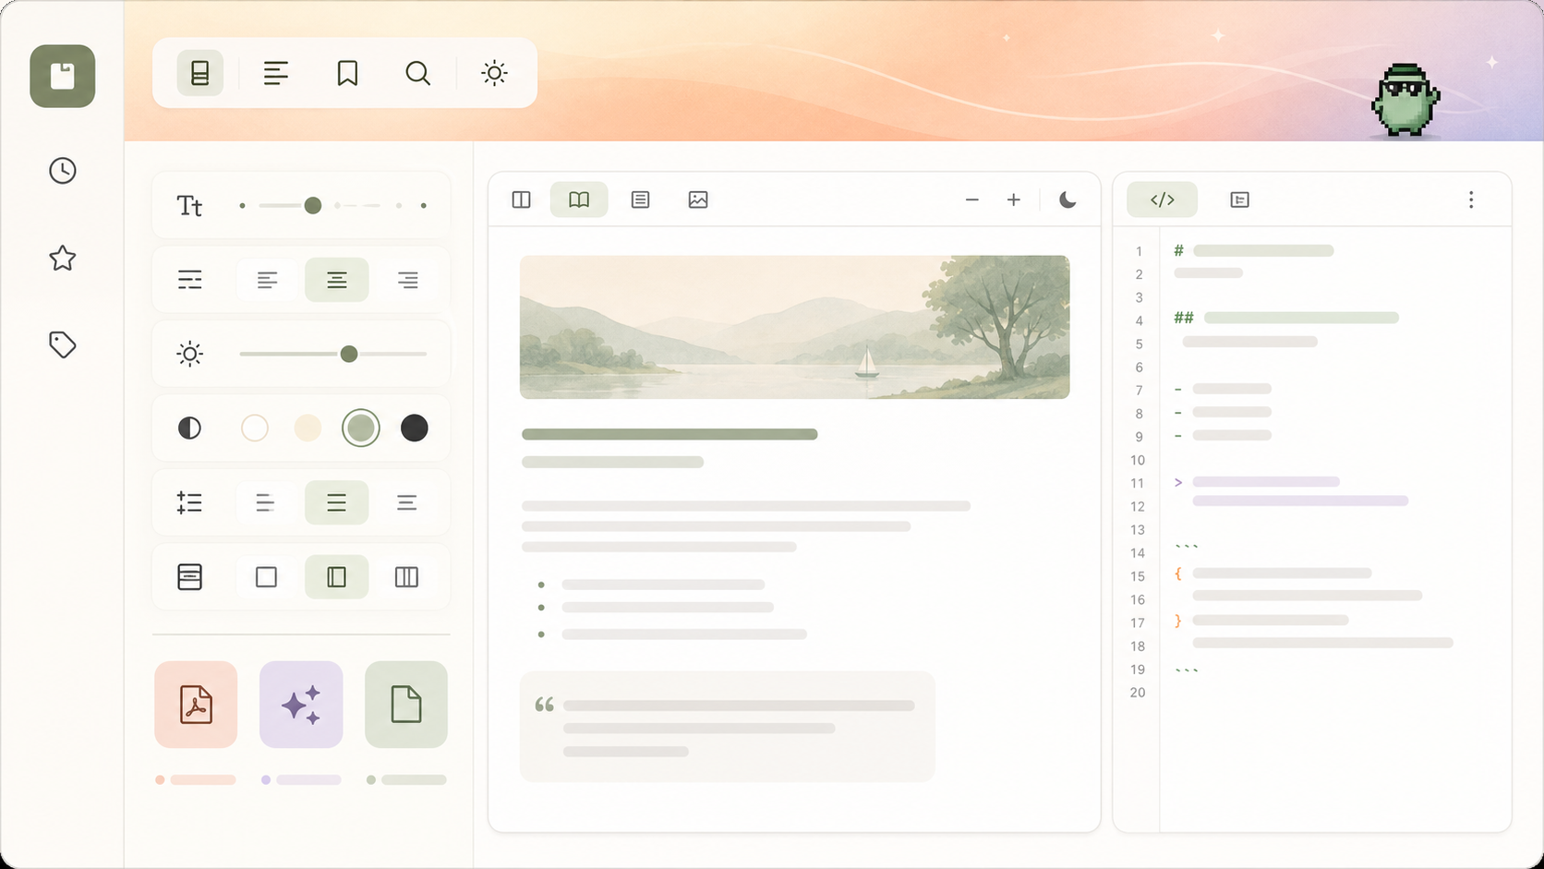Switch to the code source tab

click(x=1163, y=199)
